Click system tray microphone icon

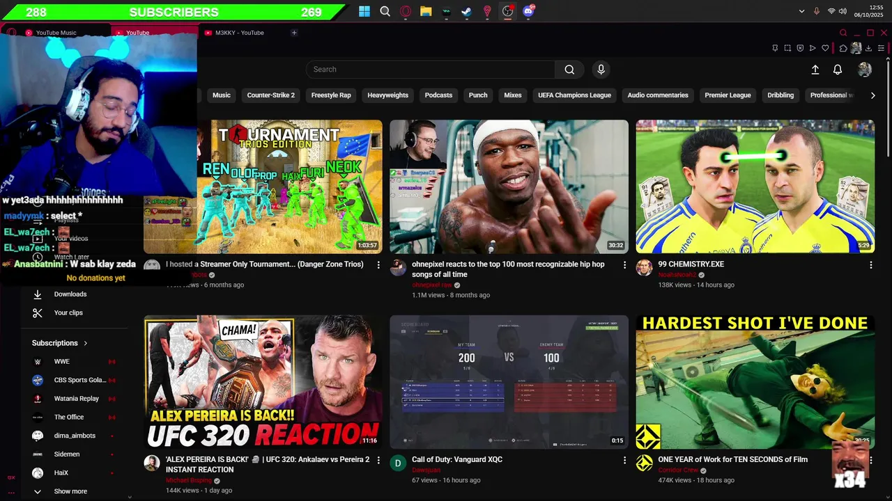[817, 11]
